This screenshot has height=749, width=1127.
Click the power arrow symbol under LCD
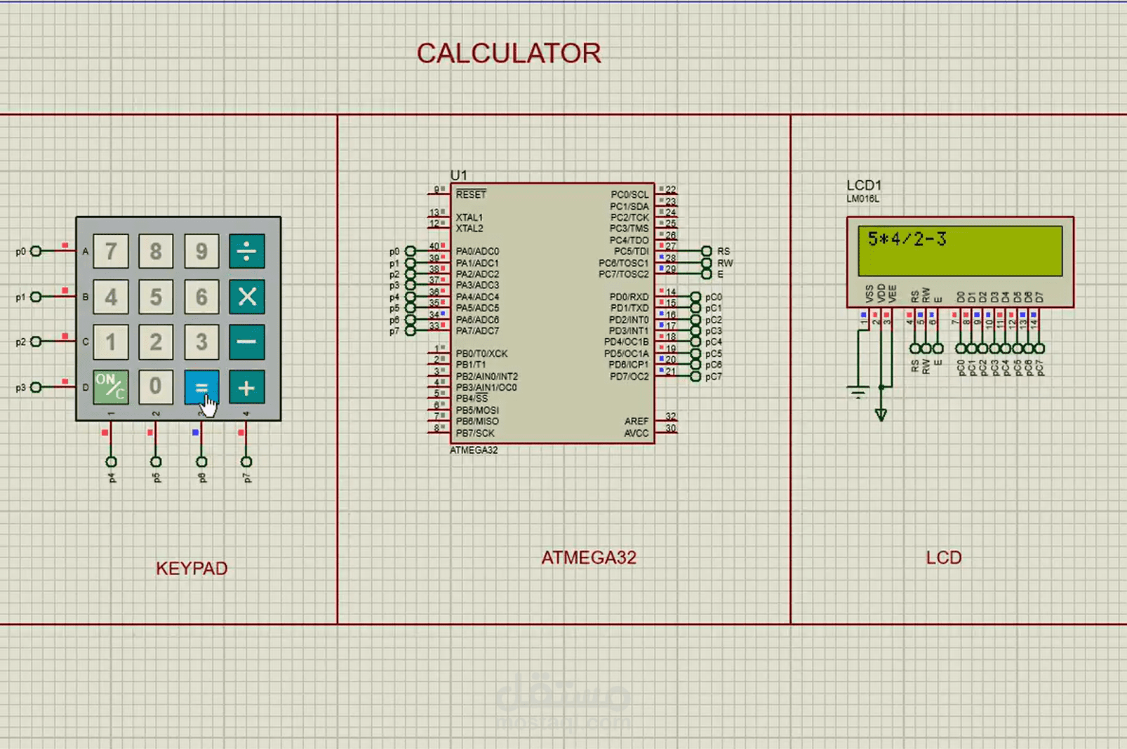pos(881,414)
